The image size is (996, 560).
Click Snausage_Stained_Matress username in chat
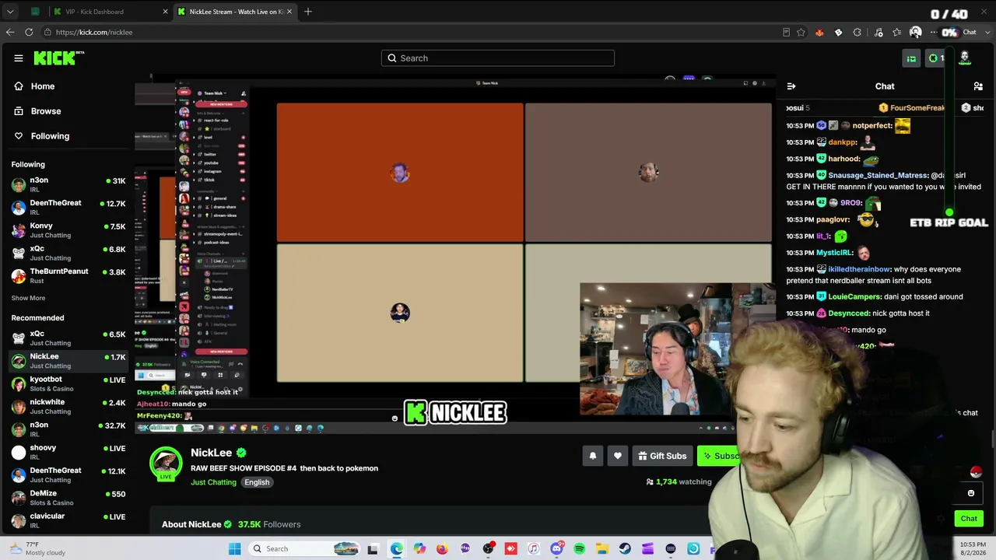tap(878, 176)
